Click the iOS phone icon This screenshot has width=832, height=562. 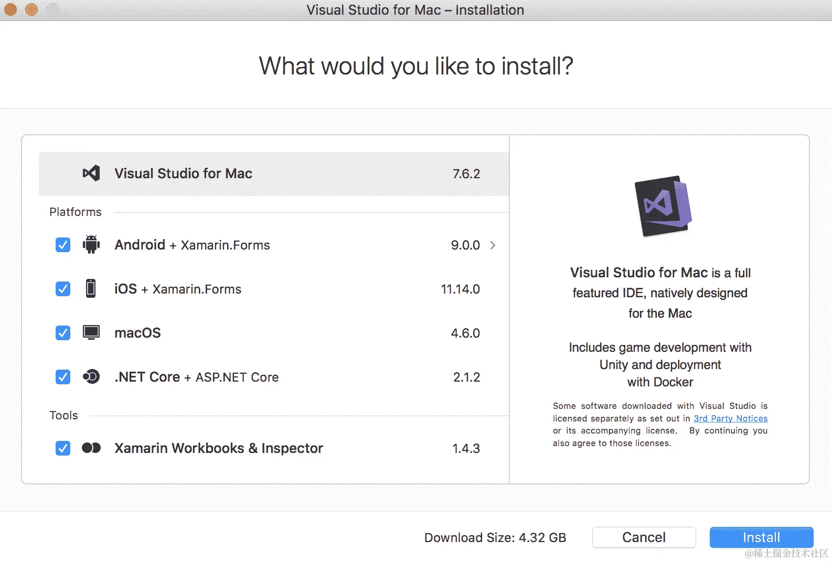tap(91, 289)
